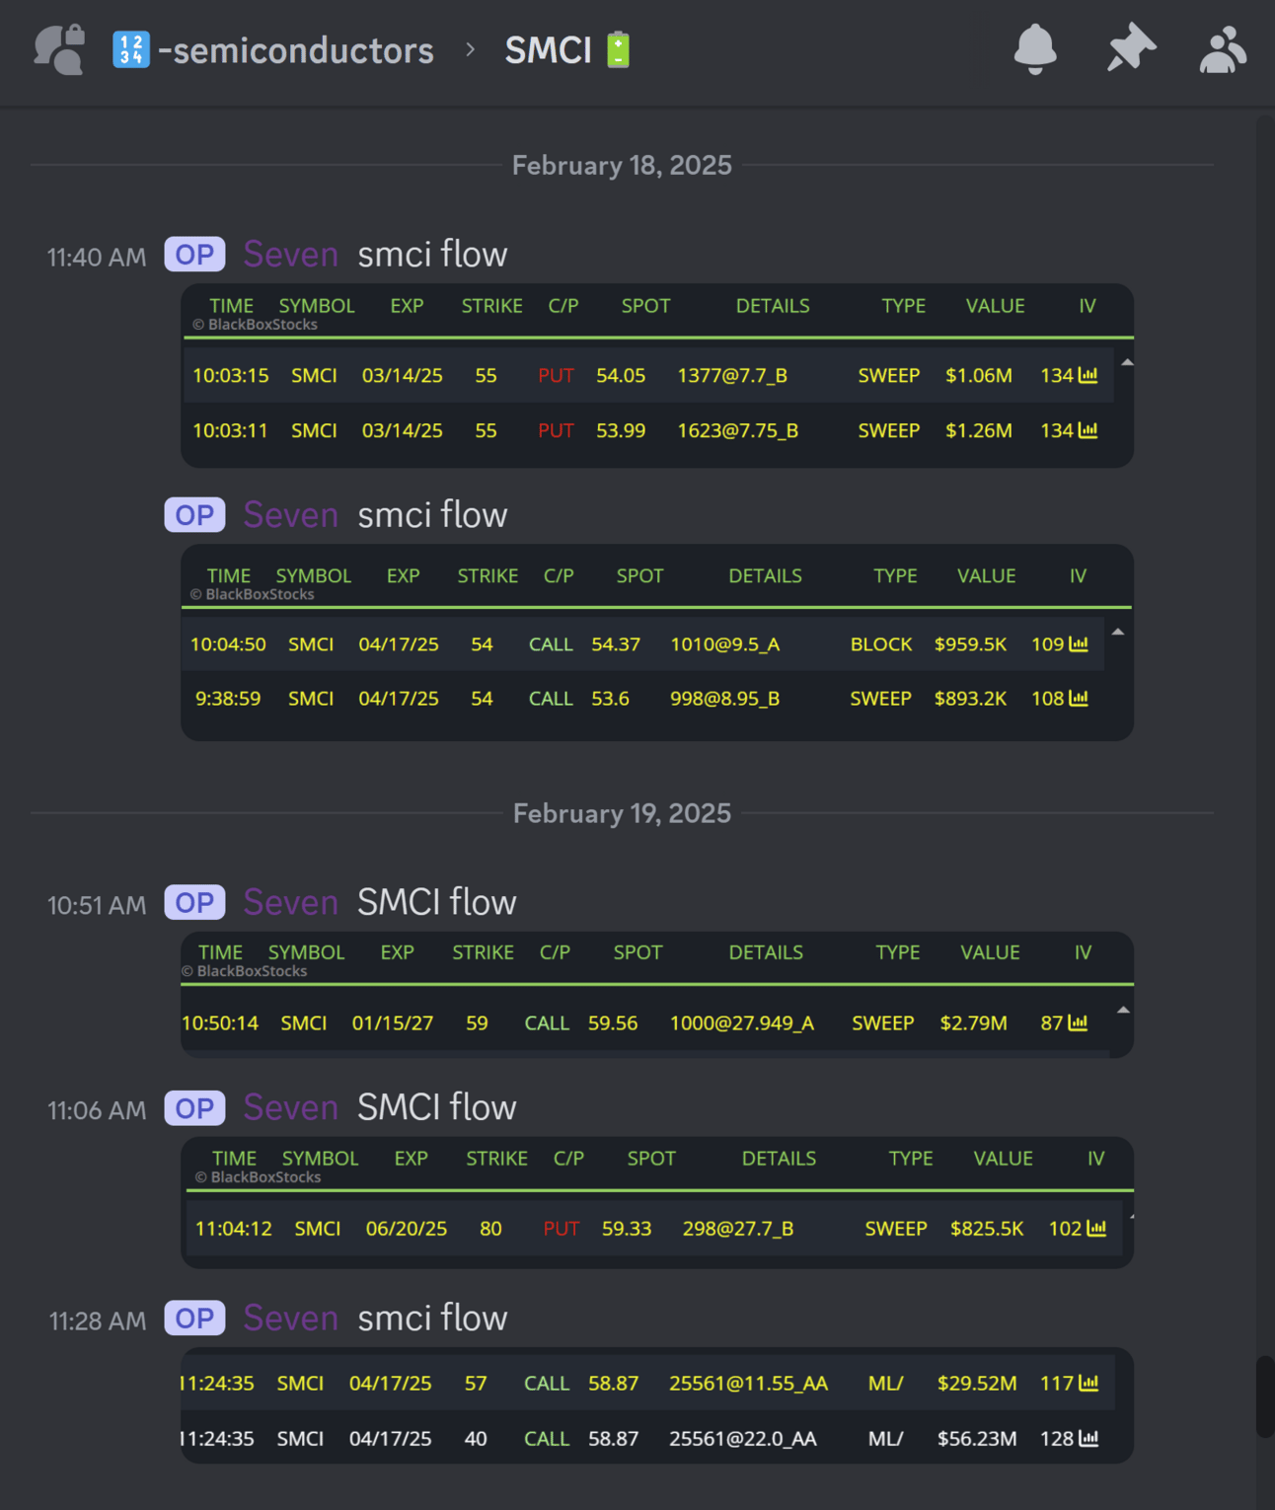Click the SMCI thread title
This screenshot has width=1275, height=1510.
pos(548,50)
